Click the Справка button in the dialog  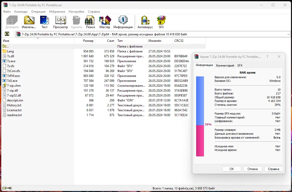coord(274,169)
